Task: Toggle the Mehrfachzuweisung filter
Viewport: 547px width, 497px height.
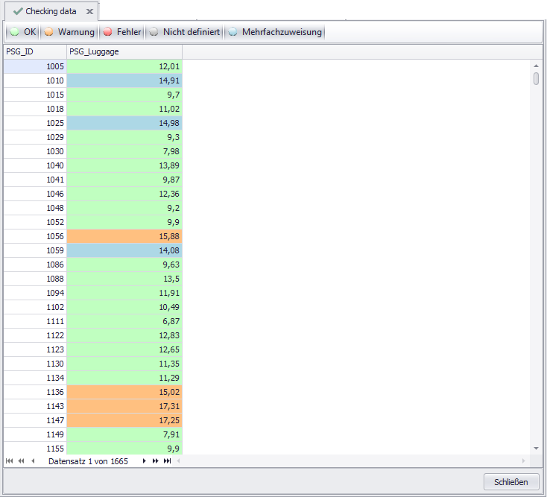Action: coord(275,32)
